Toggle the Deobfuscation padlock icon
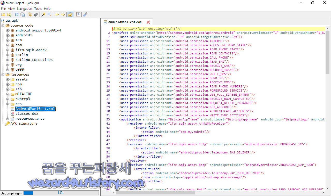The height and width of the screenshot is (196, 331). click(x=70, y=14)
